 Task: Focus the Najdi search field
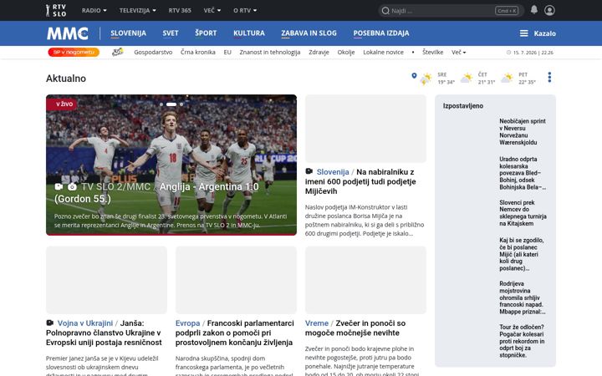click(x=451, y=11)
